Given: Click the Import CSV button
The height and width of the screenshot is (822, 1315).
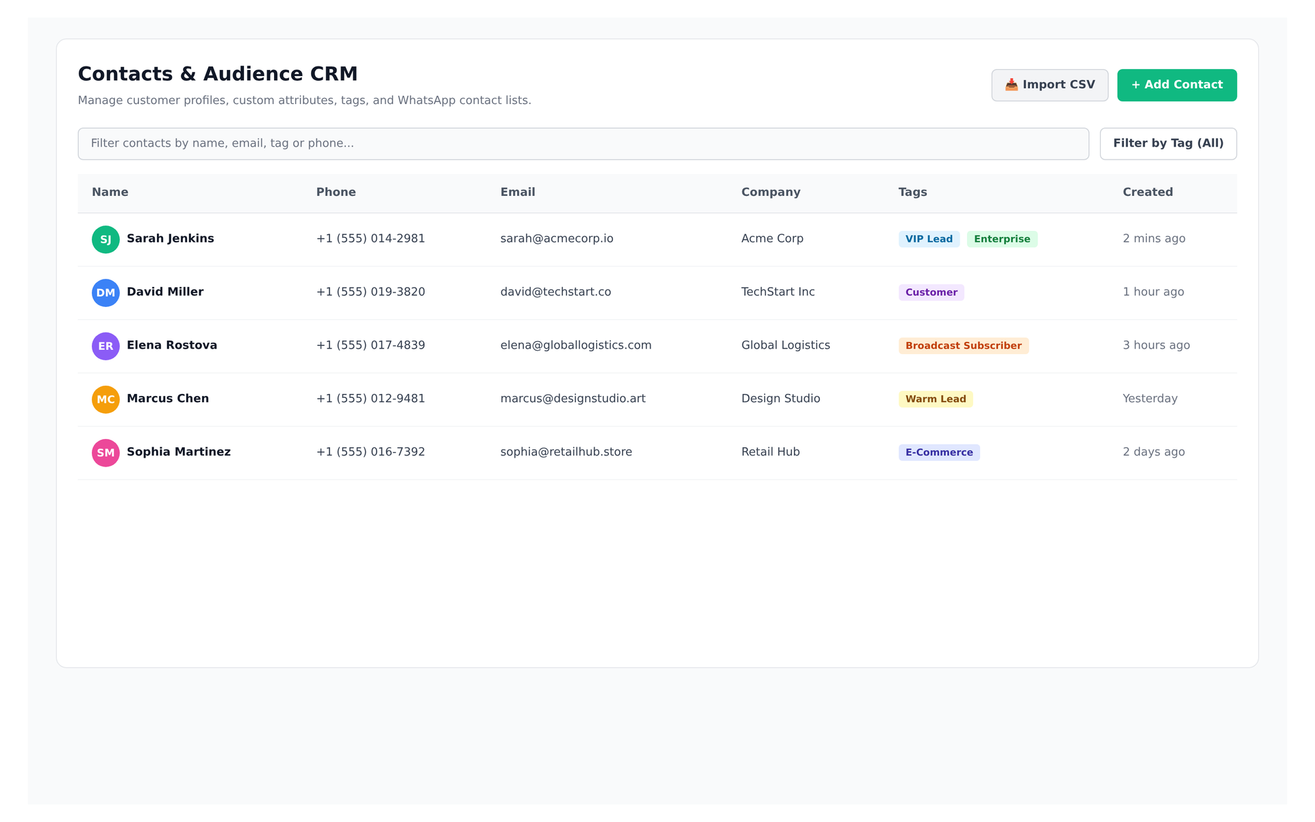Looking at the screenshot, I should point(1049,85).
